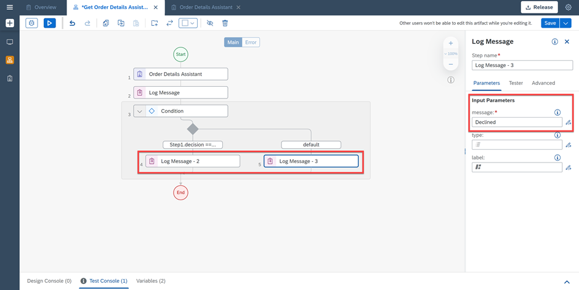Click the plus create button in sidebar
579x290 pixels.
pyautogui.click(x=10, y=23)
